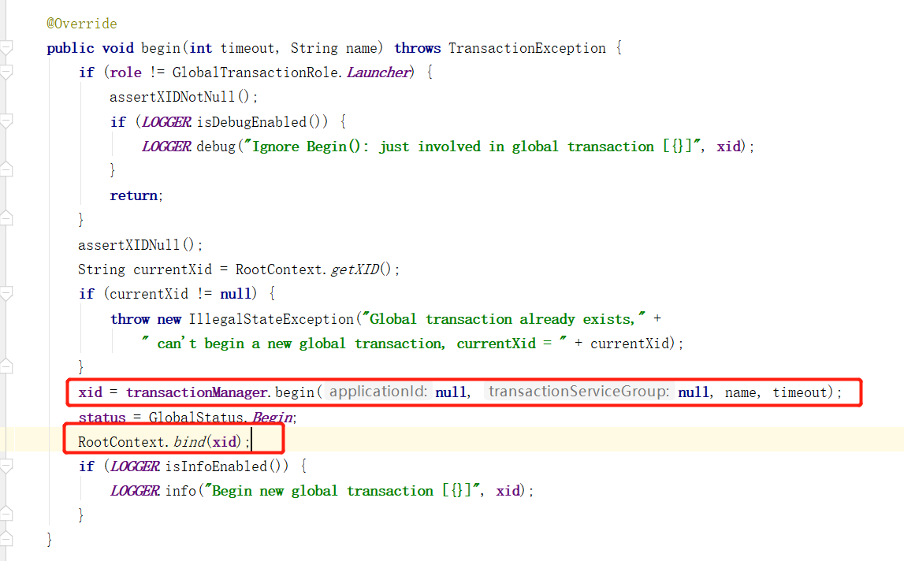This screenshot has height=561, width=904.
Task: Click "null" in the currentXid if condition
Action: [x=236, y=294]
